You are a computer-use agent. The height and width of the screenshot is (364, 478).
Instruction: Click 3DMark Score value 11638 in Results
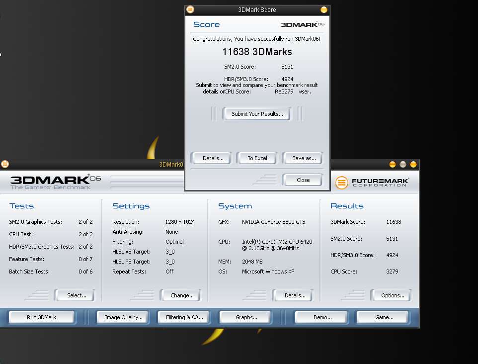pos(394,222)
